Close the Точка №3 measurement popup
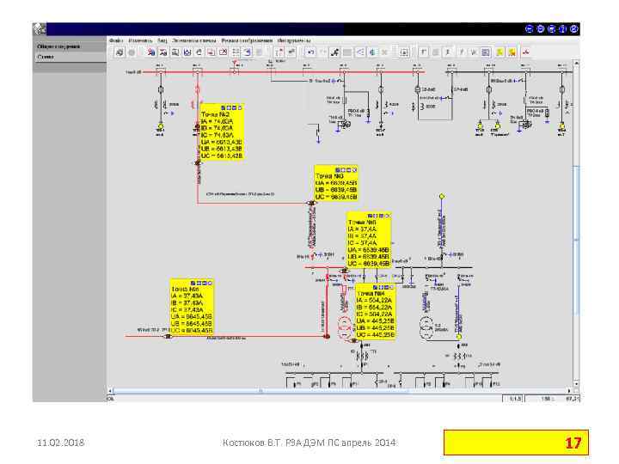Viewport: 619px width, 464px height. pyautogui.click(x=354, y=169)
